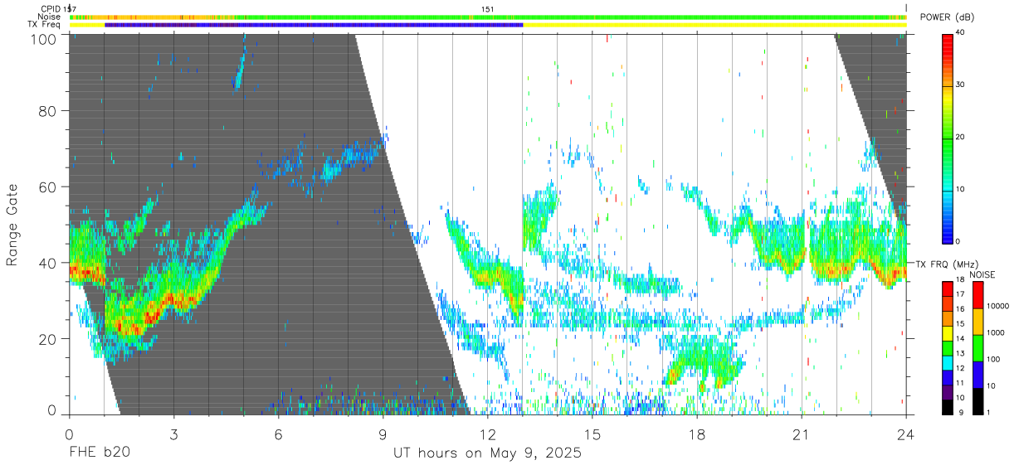Screen dimensions: 1019x470
Task: Click the "NOISE" legend title
Action: pos(984,274)
